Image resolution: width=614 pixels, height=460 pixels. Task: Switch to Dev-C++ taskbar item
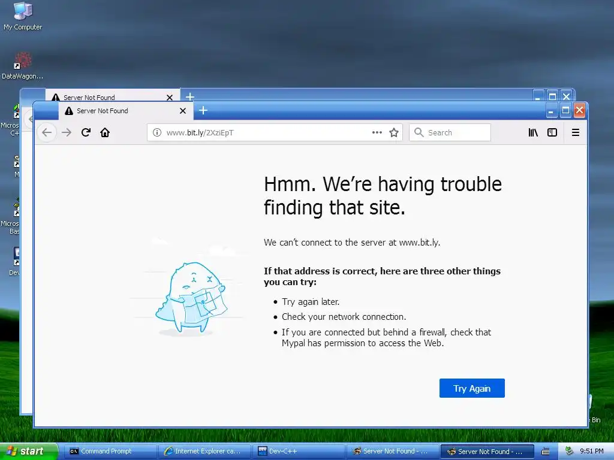(299, 452)
